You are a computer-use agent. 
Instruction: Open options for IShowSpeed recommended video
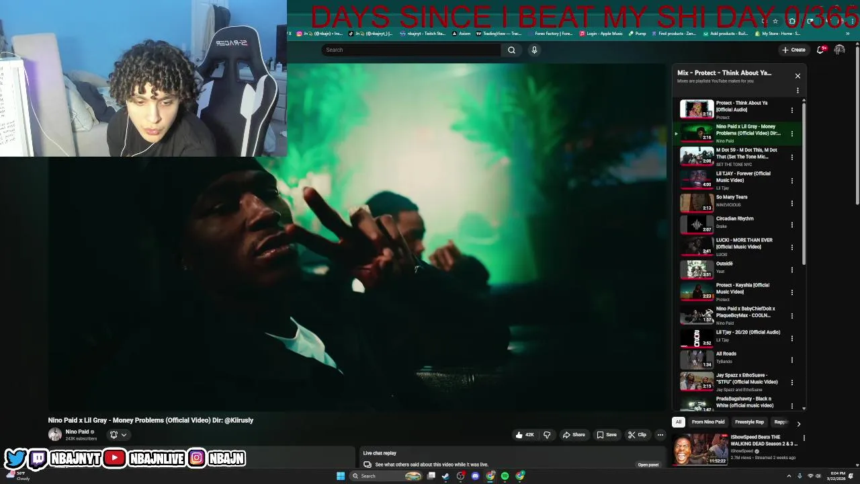point(804,438)
